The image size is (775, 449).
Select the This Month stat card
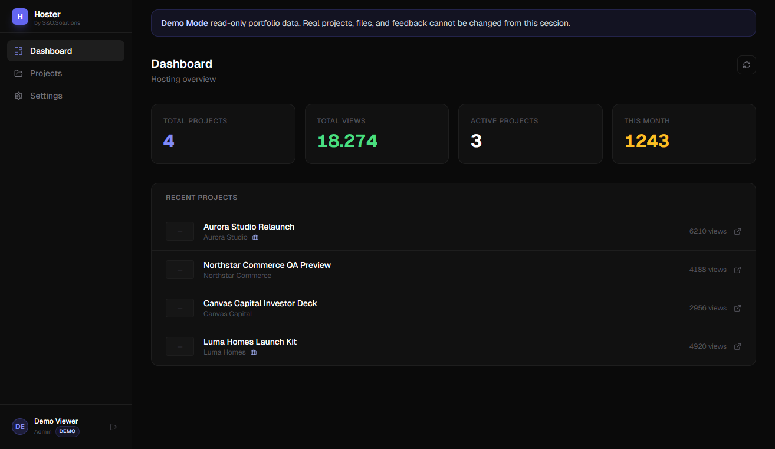(684, 134)
